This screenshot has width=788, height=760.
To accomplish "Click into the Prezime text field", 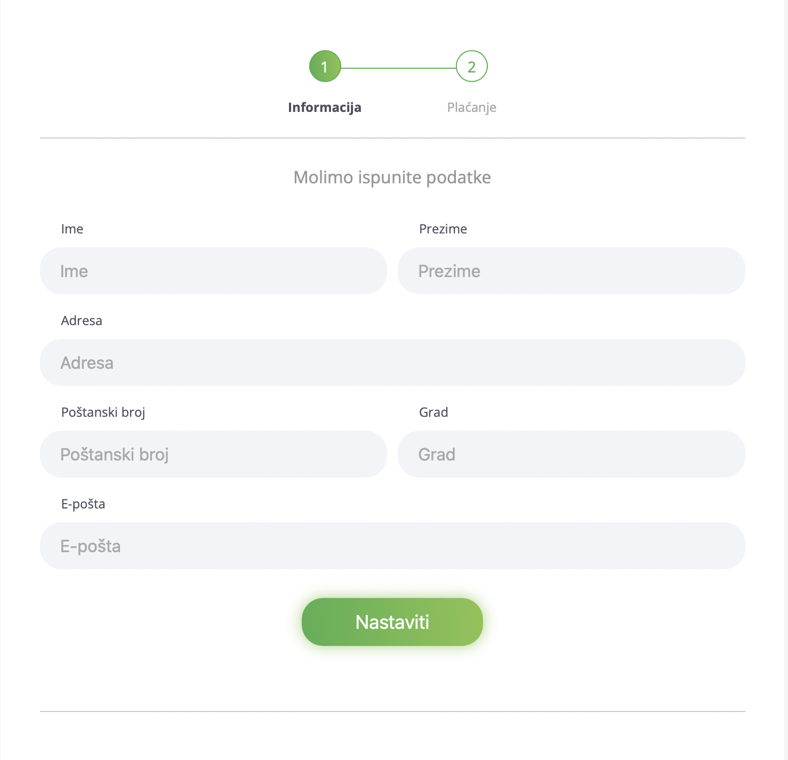I will 571,271.
